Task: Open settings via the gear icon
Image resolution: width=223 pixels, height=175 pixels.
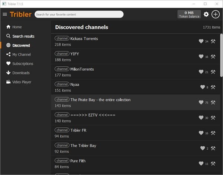Action: point(206,14)
